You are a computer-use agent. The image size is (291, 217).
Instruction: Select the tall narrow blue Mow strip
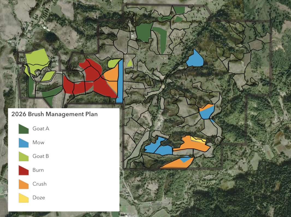[x=120, y=82]
